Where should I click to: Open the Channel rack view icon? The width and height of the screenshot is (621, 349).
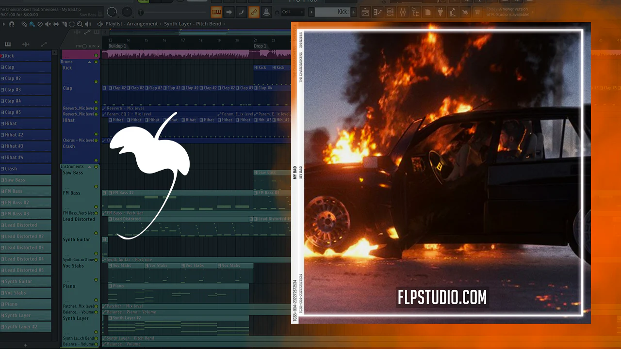391,12
